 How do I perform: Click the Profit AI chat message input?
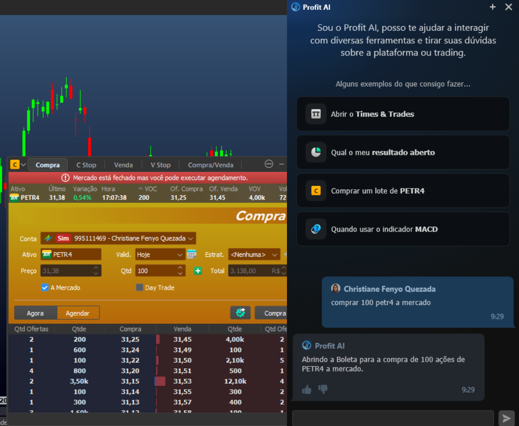tap(393, 418)
